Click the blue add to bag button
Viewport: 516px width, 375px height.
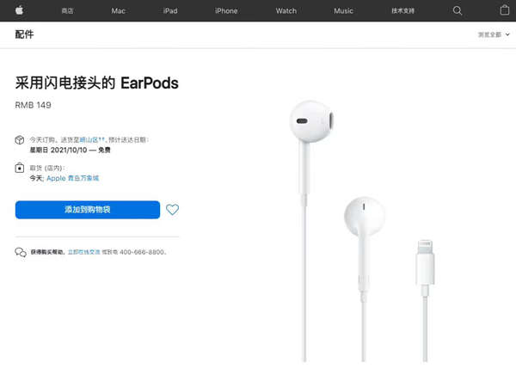point(88,210)
